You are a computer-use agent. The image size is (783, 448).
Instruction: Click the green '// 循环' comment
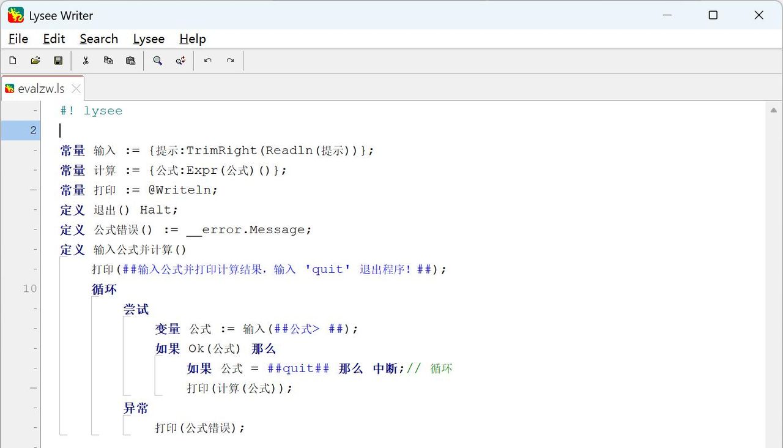coord(429,368)
